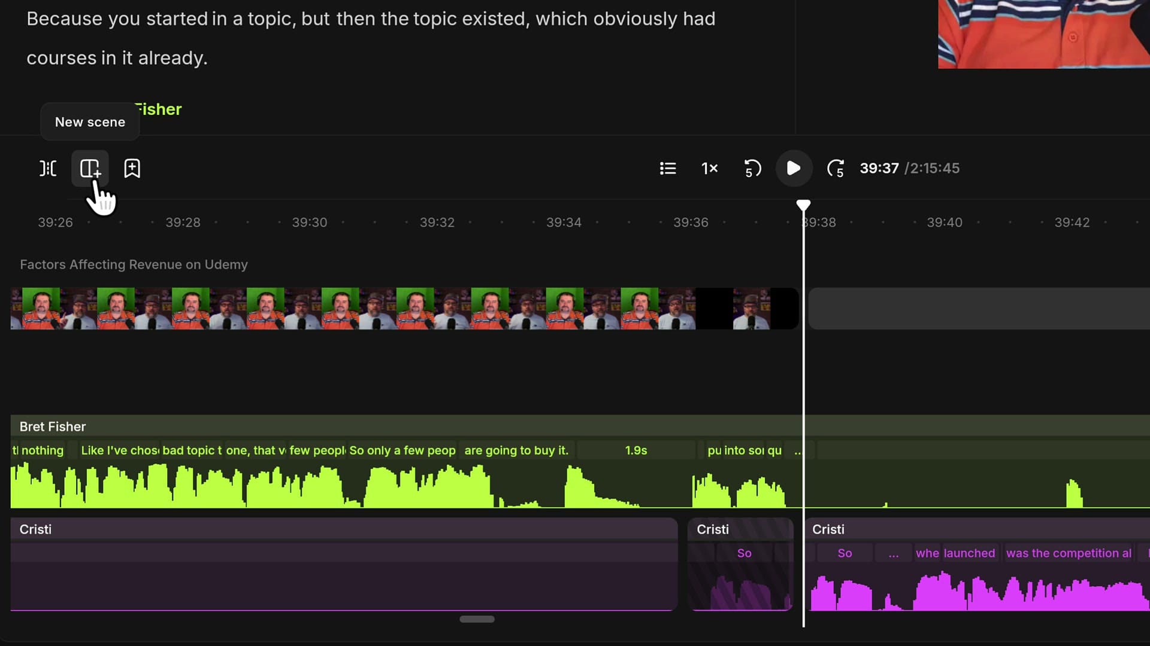Open the timeline list options icon
Viewport: 1150px width, 646px height.
point(668,168)
